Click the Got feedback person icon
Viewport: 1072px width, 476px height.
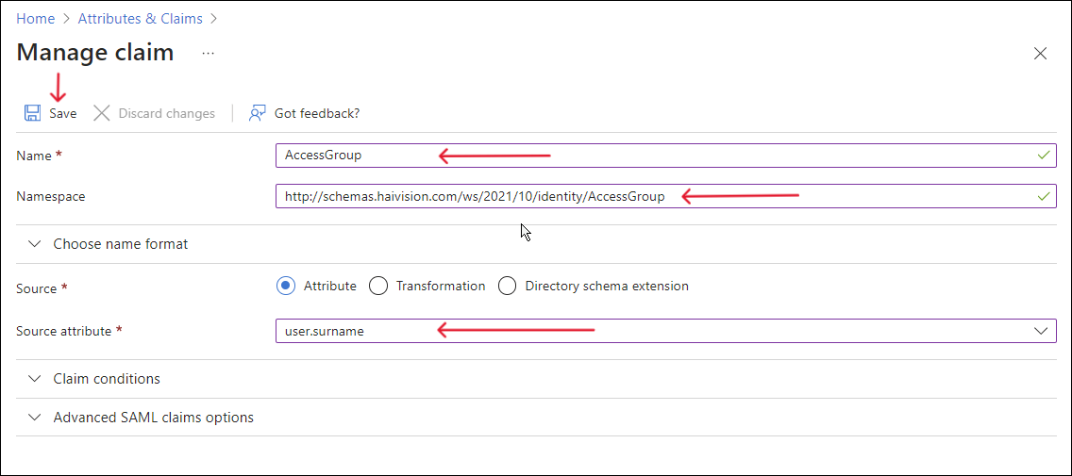coord(257,113)
